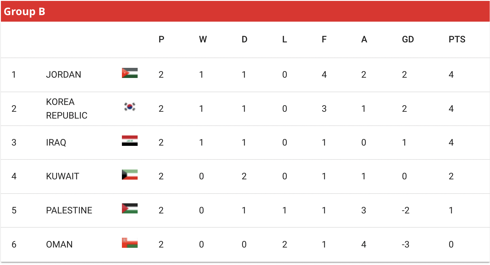The image size is (490, 265).
Task: Click the Korea Republic flag icon
Action: tap(130, 107)
